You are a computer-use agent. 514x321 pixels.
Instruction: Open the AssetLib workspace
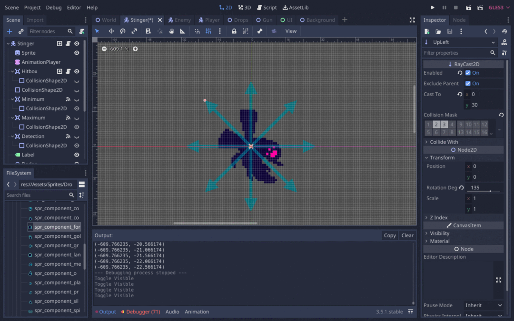(296, 8)
